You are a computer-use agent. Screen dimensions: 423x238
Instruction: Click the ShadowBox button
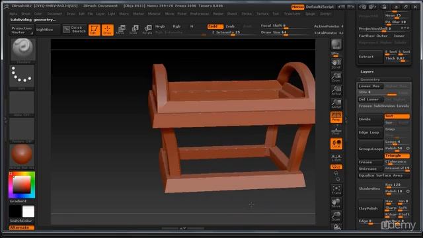click(x=370, y=188)
